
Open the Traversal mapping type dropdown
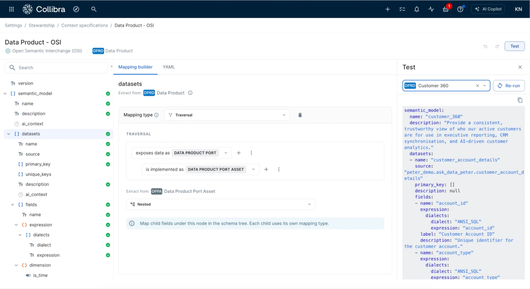click(227, 115)
